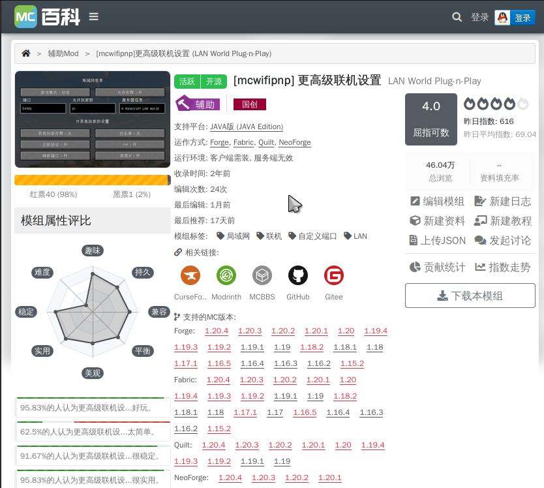This screenshot has height=488, width=544.
Task: Click the orange vote progress bar
Action: [93, 180]
